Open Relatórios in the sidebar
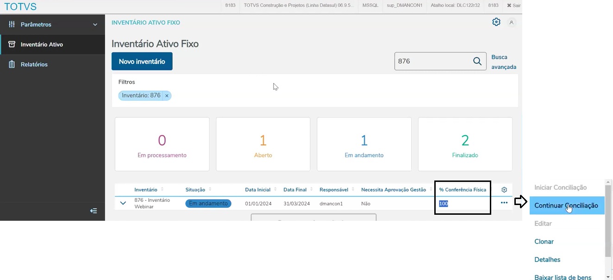 52,64
